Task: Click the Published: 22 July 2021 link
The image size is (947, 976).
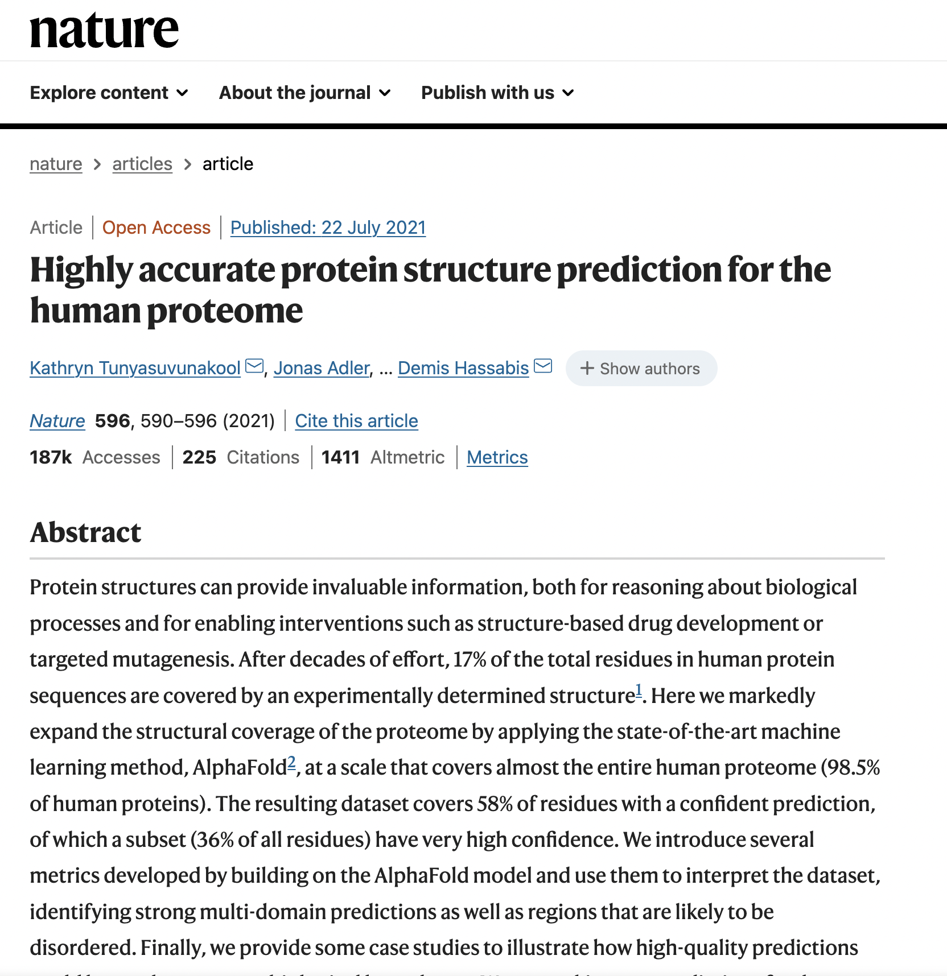Action: coord(328,228)
